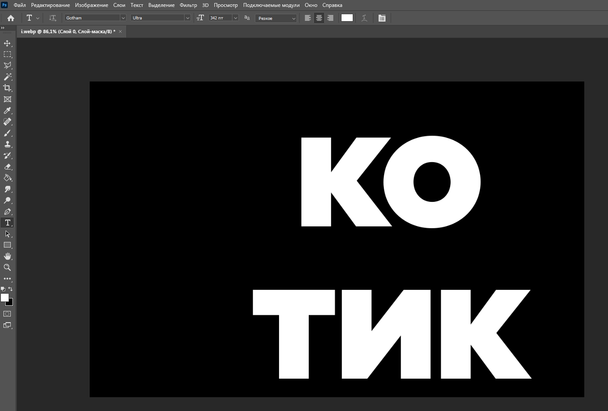Image resolution: width=608 pixels, height=411 pixels.
Task: Open the Подключаемые модули menu
Action: pyautogui.click(x=271, y=5)
